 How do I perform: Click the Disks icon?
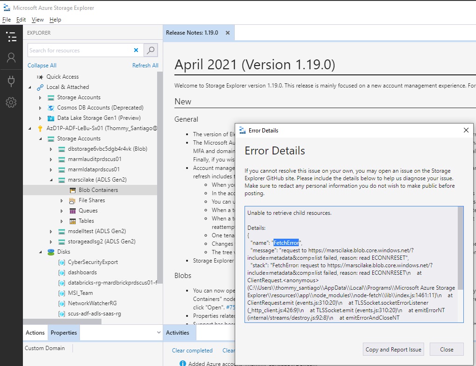click(51, 252)
